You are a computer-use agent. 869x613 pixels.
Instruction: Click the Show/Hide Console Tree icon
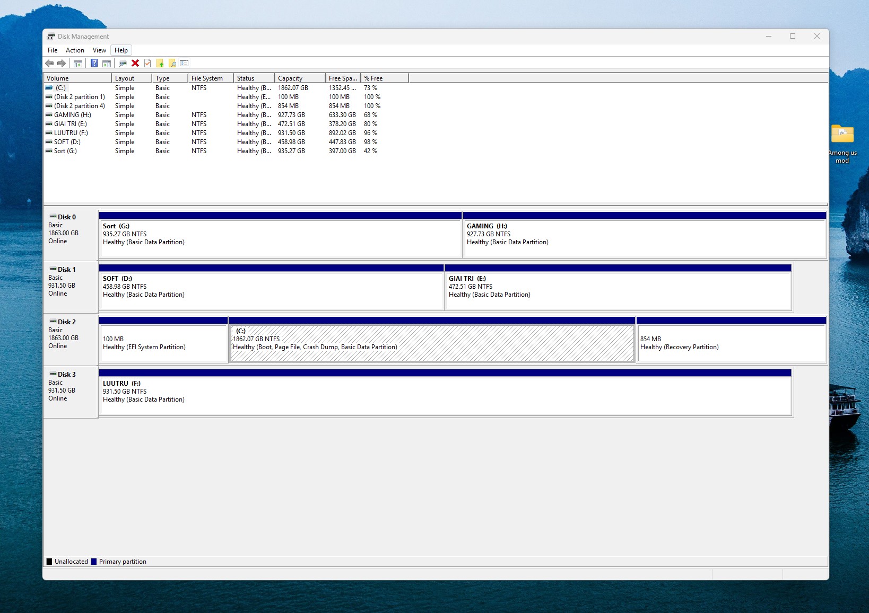pyautogui.click(x=78, y=64)
